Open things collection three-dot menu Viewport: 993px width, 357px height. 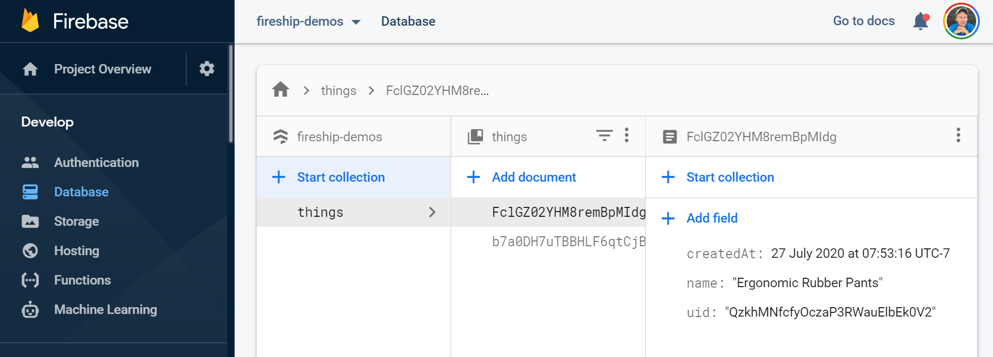click(x=626, y=136)
